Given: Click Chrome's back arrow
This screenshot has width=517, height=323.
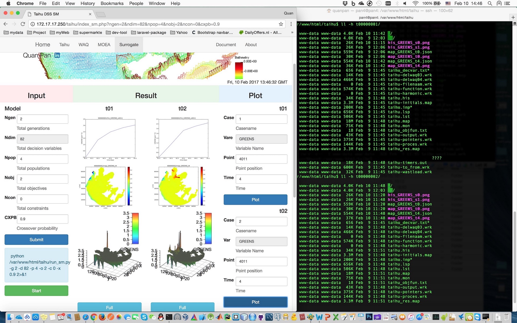Looking at the screenshot, I should (x=6, y=24).
